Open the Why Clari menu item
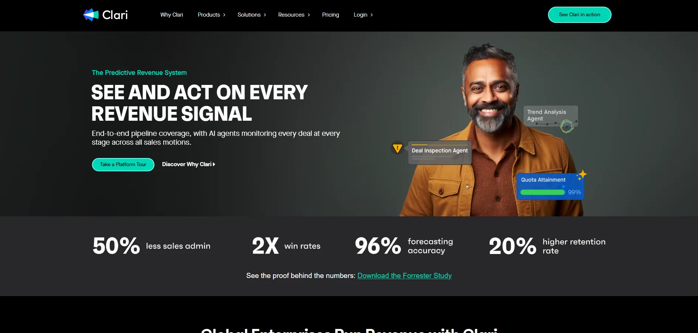This screenshot has height=333, width=698. [x=171, y=15]
